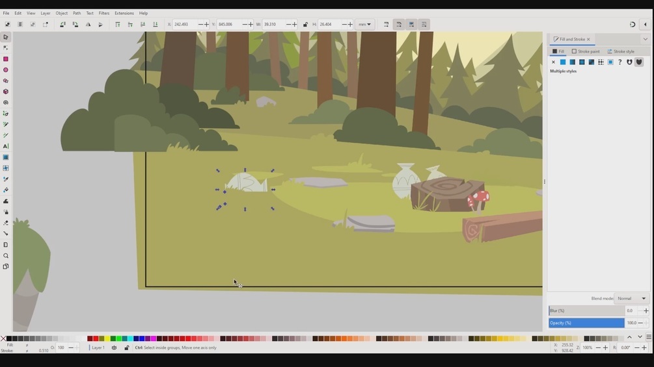The width and height of the screenshot is (654, 367).
Task: Open the mm units dropdown
Action: pyautogui.click(x=365, y=25)
